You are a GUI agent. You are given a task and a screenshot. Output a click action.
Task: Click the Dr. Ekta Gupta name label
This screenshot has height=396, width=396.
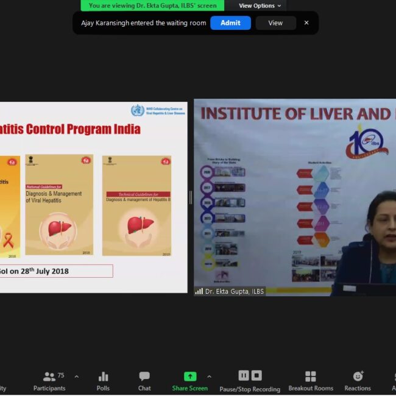[x=234, y=291]
